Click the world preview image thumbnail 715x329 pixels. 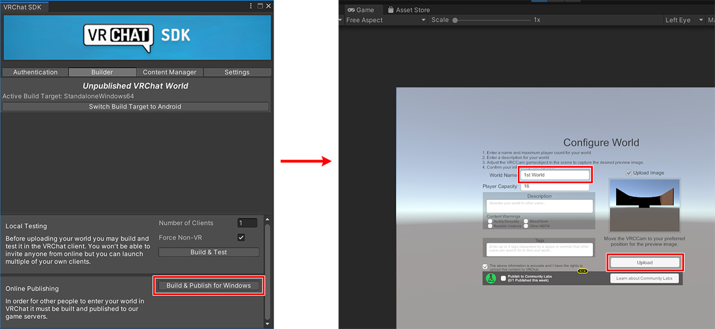pos(644,206)
